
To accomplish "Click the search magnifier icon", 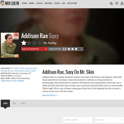I will (111, 4).
